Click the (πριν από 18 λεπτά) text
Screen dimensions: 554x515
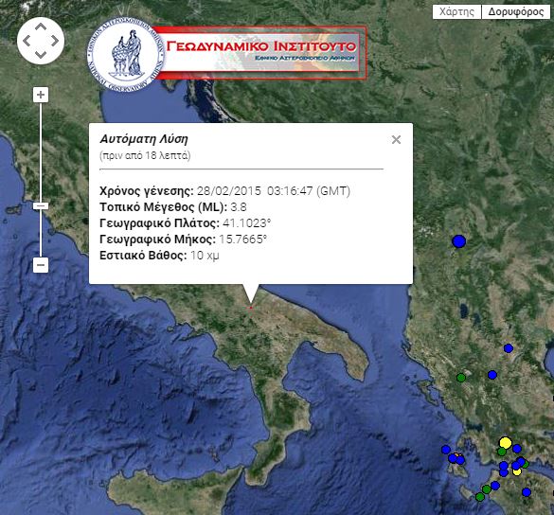click(145, 155)
